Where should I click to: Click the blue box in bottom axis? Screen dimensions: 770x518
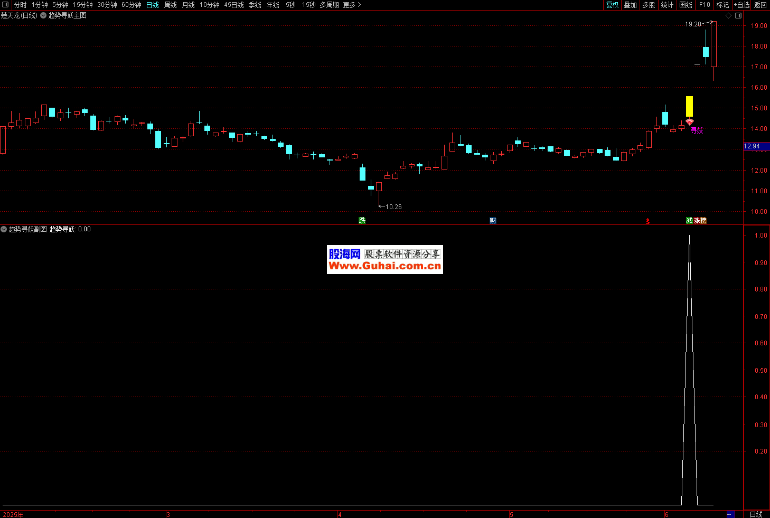pos(730,514)
